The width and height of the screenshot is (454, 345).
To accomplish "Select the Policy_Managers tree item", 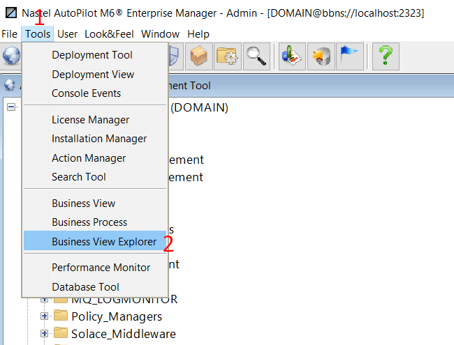I will tap(117, 316).
